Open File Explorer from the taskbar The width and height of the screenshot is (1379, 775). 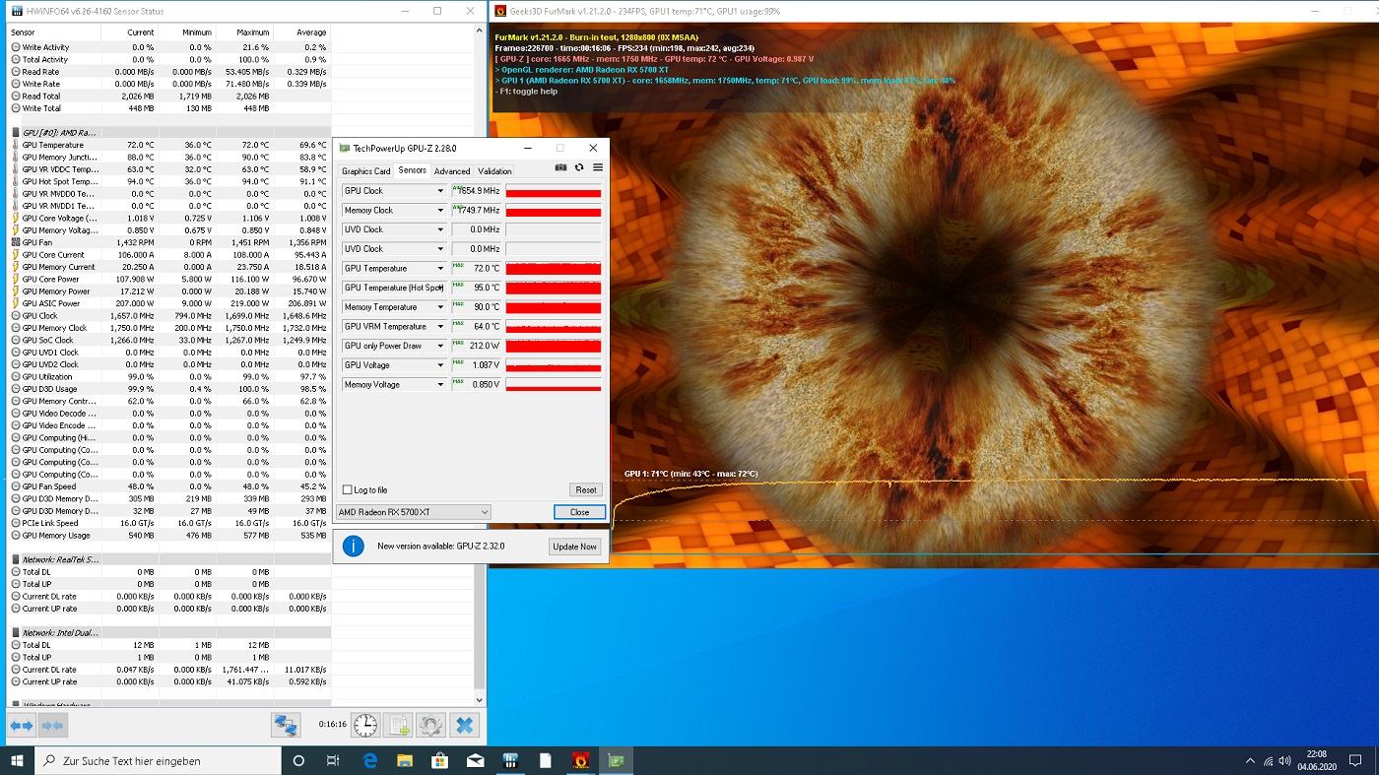click(405, 760)
